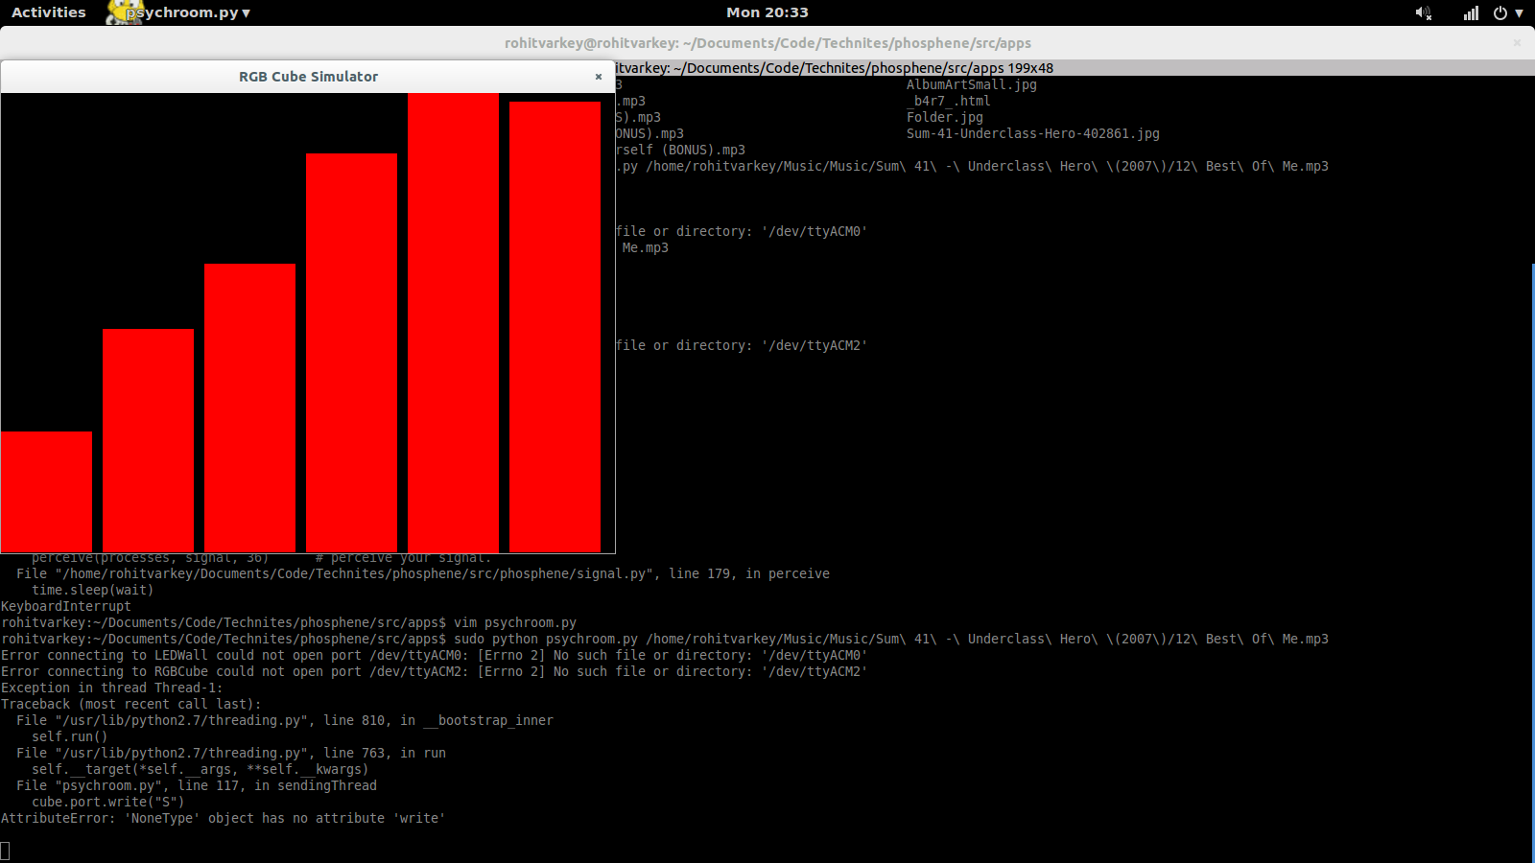Click the terminal's right-edge scrollbar
The height and width of the screenshot is (863, 1535).
(x=1532, y=563)
